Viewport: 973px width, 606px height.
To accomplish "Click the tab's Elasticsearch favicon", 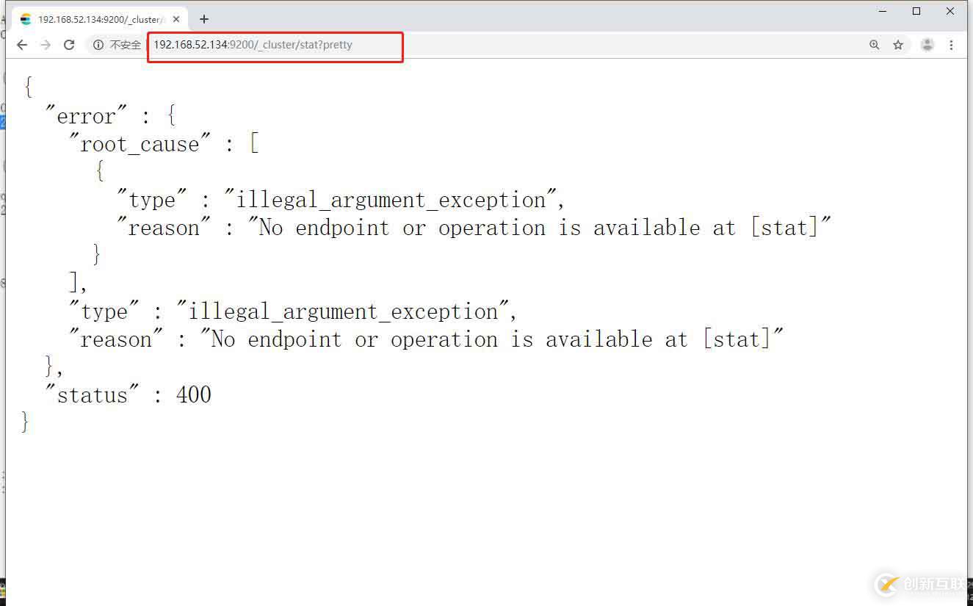I will coord(26,19).
